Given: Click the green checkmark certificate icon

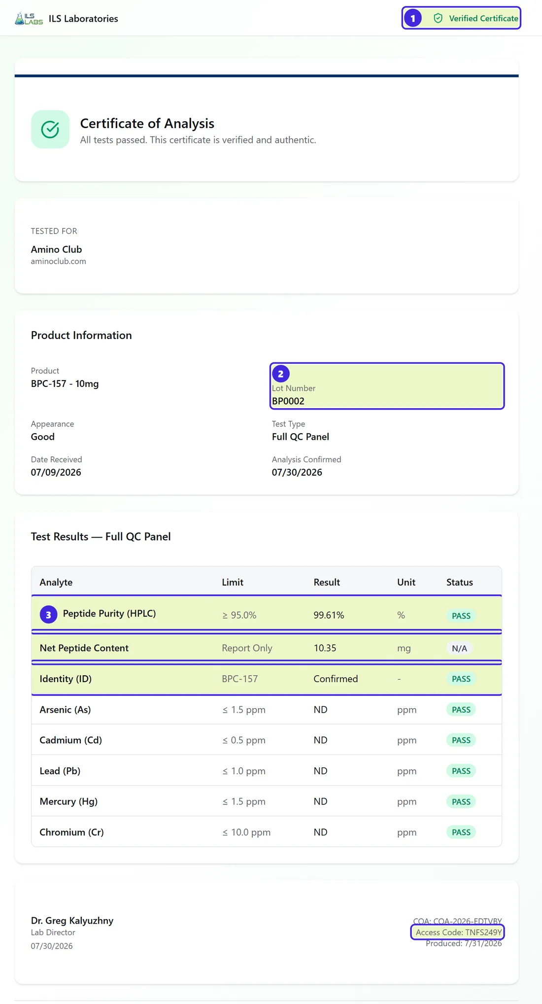Looking at the screenshot, I should pos(50,129).
